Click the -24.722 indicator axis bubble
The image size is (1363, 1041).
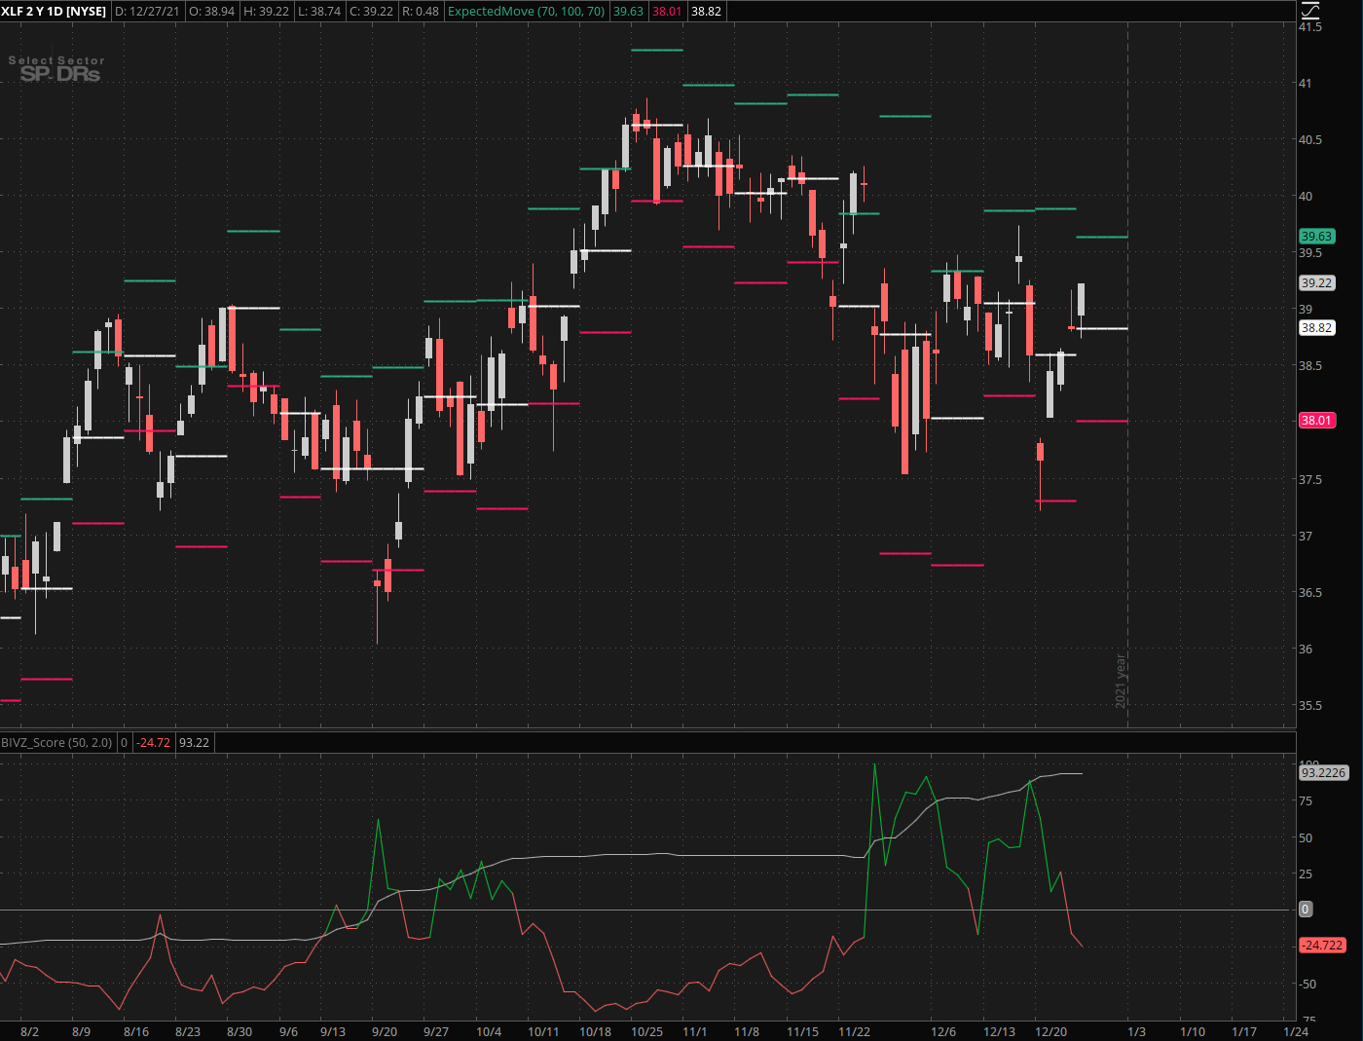1322,946
